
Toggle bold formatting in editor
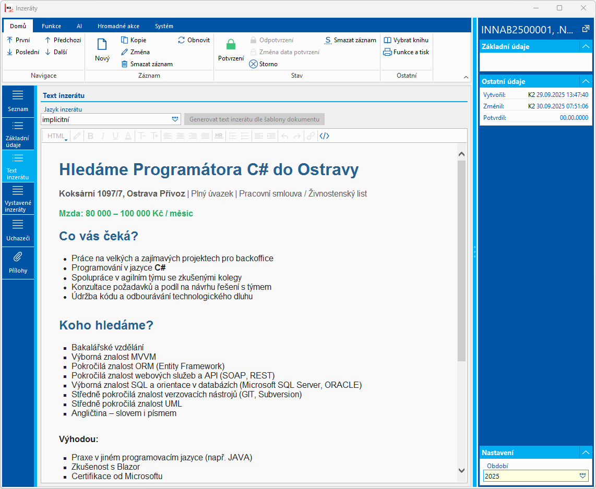click(x=90, y=136)
